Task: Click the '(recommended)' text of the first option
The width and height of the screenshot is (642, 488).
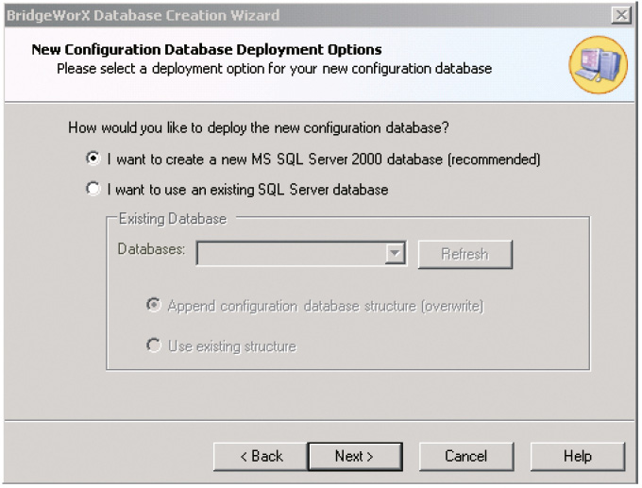Action: [494, 159]
